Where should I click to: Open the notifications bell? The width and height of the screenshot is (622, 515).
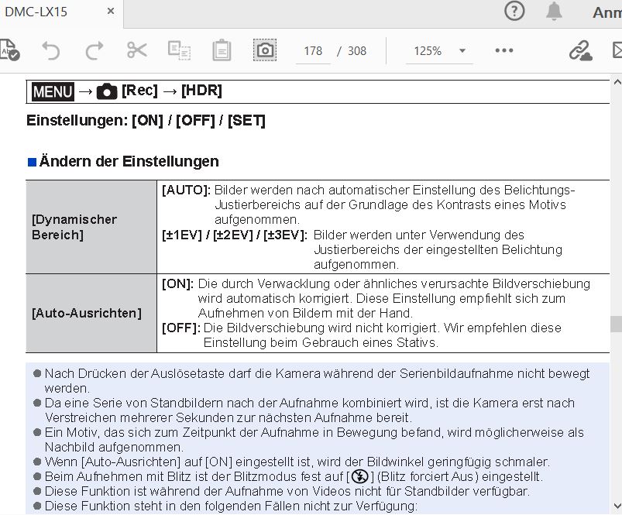point(554,11)
